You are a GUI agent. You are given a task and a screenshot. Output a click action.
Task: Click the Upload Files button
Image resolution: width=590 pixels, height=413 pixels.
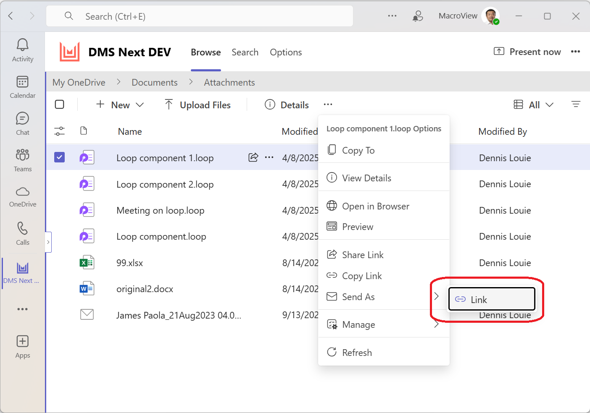198,105
